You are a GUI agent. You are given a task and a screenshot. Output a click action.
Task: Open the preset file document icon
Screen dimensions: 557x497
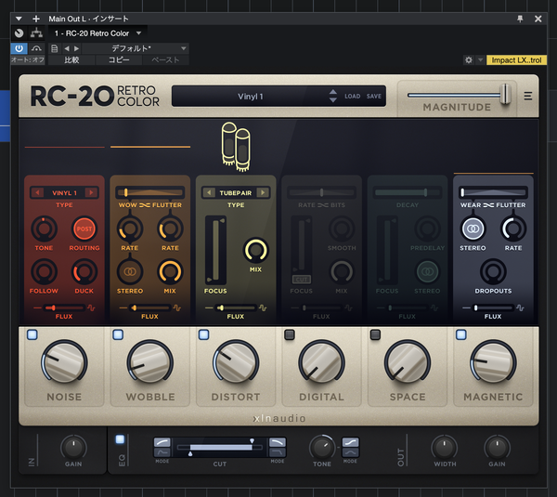[55, 48]
